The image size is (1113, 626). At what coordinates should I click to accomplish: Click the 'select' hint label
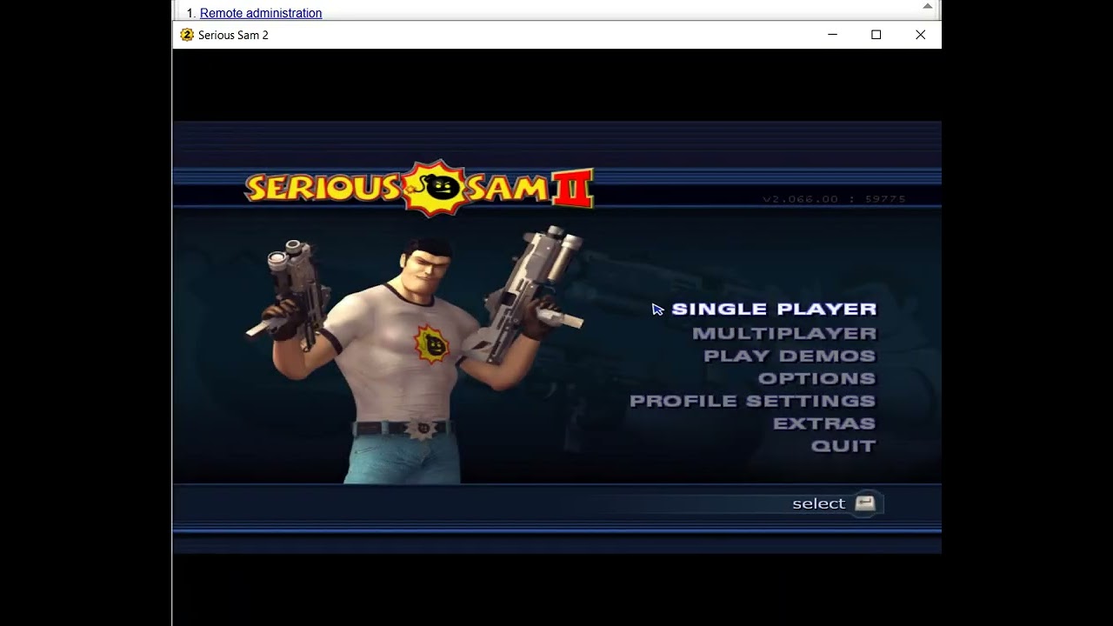pos(818,503)
